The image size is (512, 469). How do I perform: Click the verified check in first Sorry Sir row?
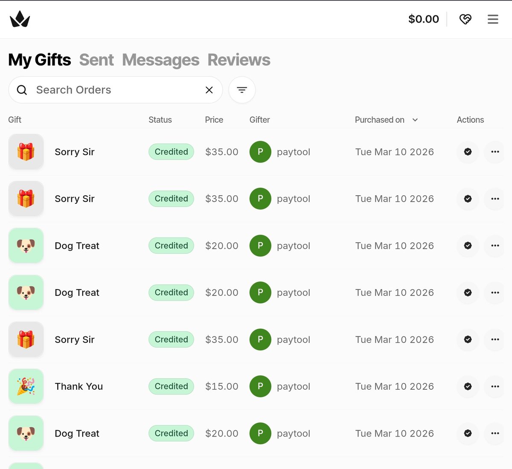tap(468, 152)
